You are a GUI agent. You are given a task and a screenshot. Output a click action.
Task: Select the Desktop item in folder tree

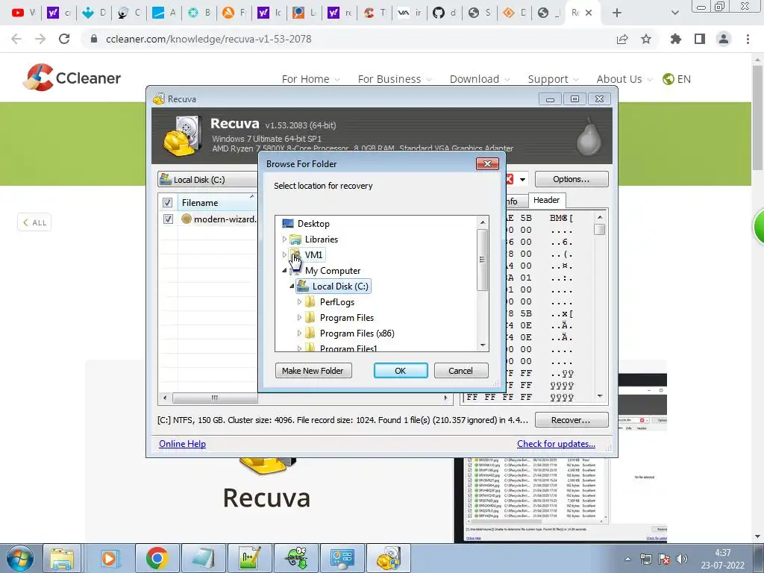click(x=313, y=224)
